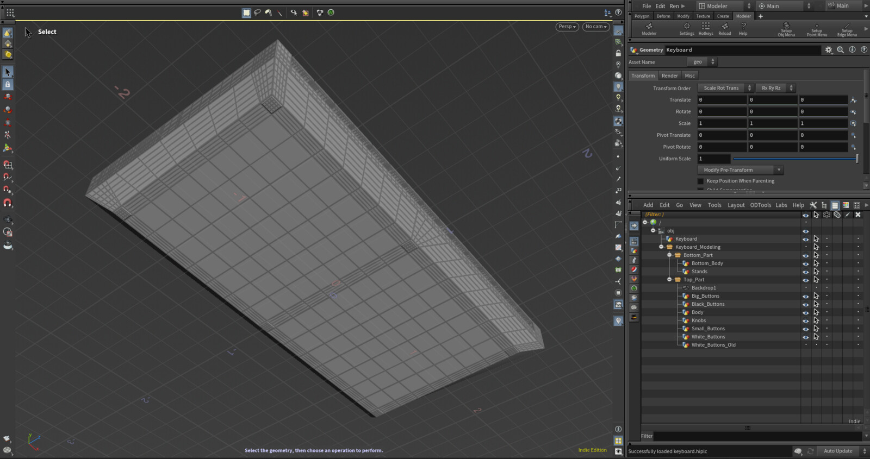Open the Modeler desktop dropdown
870x459 pixels.
coord(724,6)
